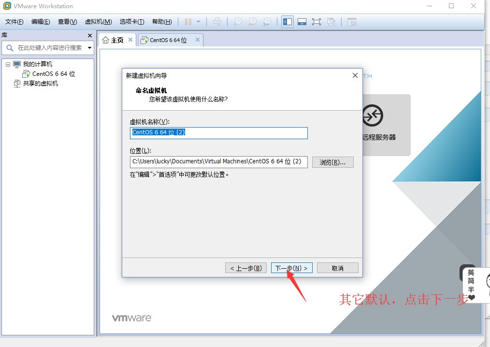Click the 上一步(B) back button
Viewport: 490px width, 347px height.
[x=246, y=268]
